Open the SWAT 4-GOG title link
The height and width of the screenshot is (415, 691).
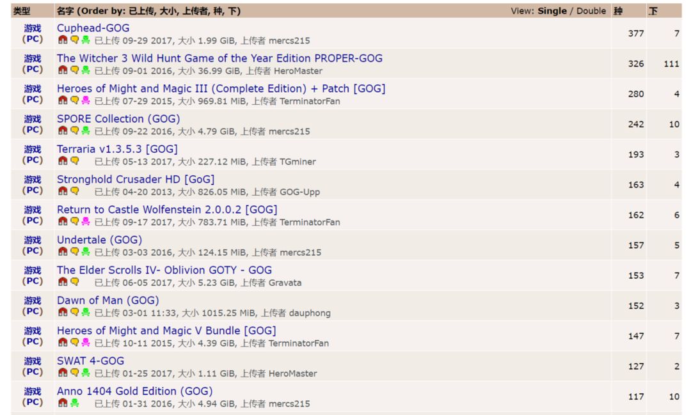tap(90, 361)
